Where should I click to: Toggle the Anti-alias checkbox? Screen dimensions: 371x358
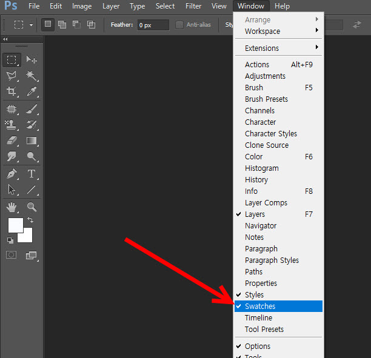click(179, 25)
